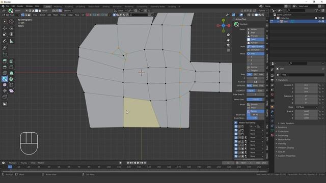Select the Move tool in left toolbar
The height and width of the screenshot is (183, 326).
pos(5,28)
